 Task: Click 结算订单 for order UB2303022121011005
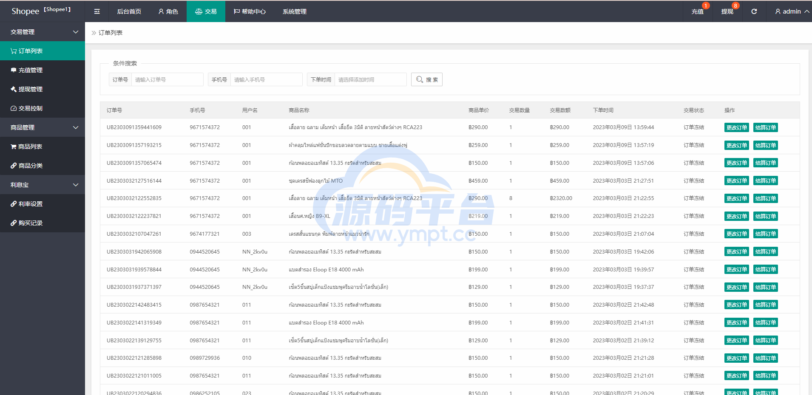(x=765, y=376)
